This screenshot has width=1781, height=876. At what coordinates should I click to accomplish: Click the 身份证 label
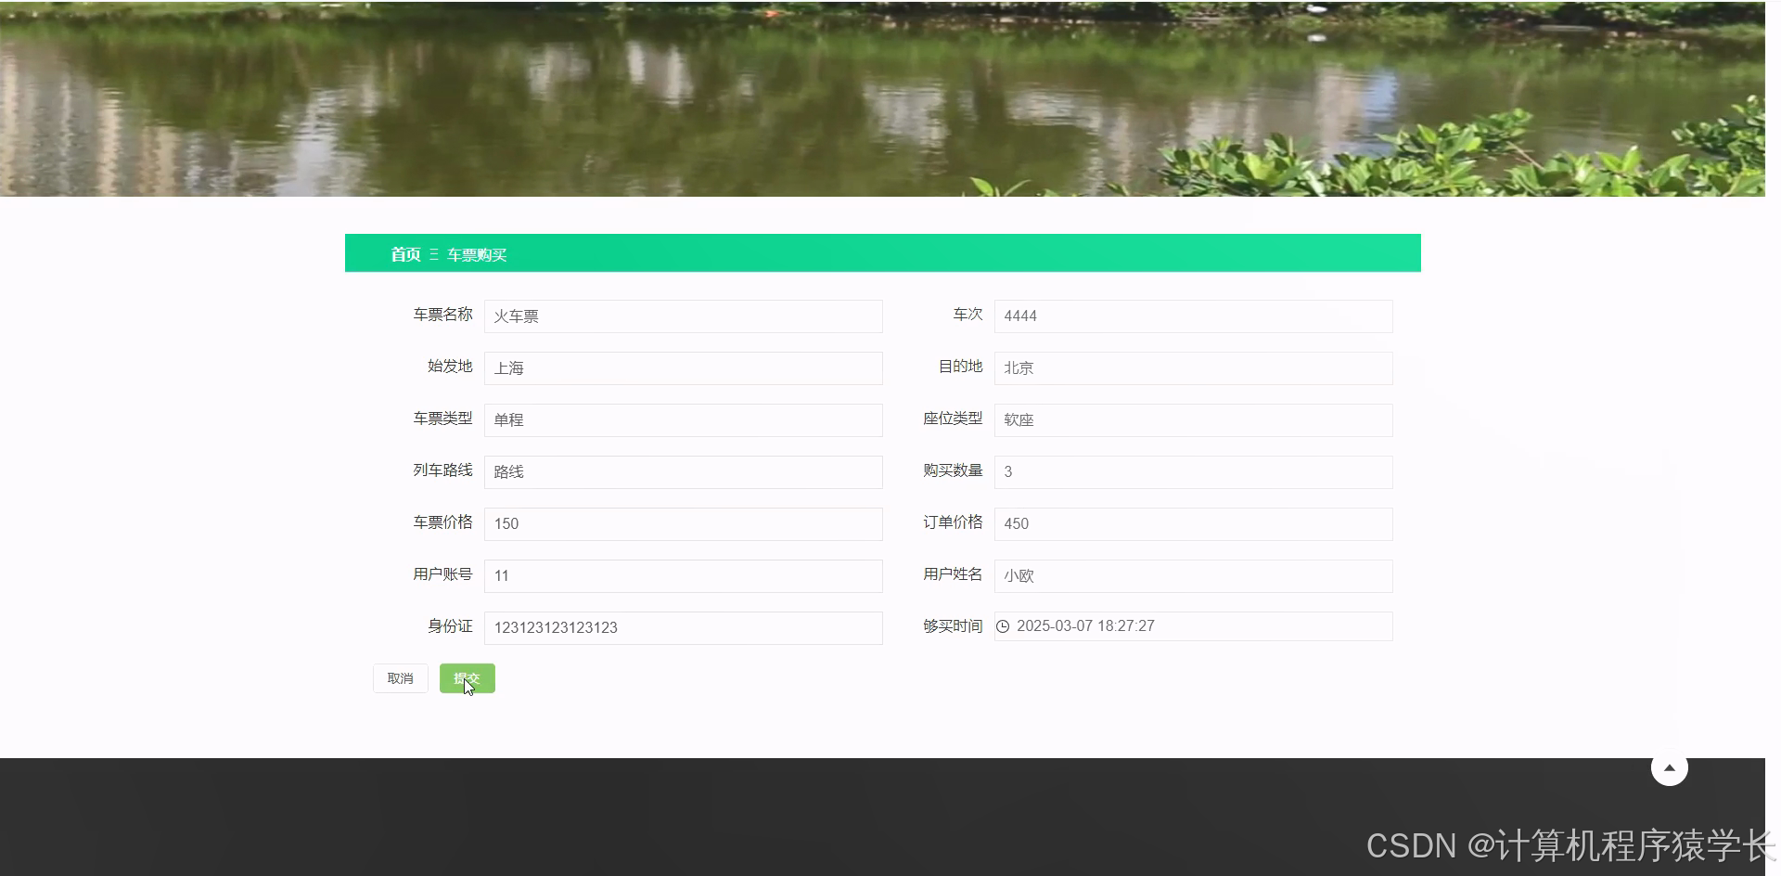(450, 626)
